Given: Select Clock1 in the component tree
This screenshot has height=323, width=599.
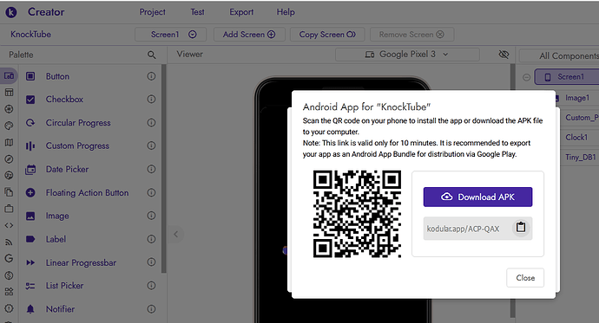Looking at the screenshot, I should [576, 137].
